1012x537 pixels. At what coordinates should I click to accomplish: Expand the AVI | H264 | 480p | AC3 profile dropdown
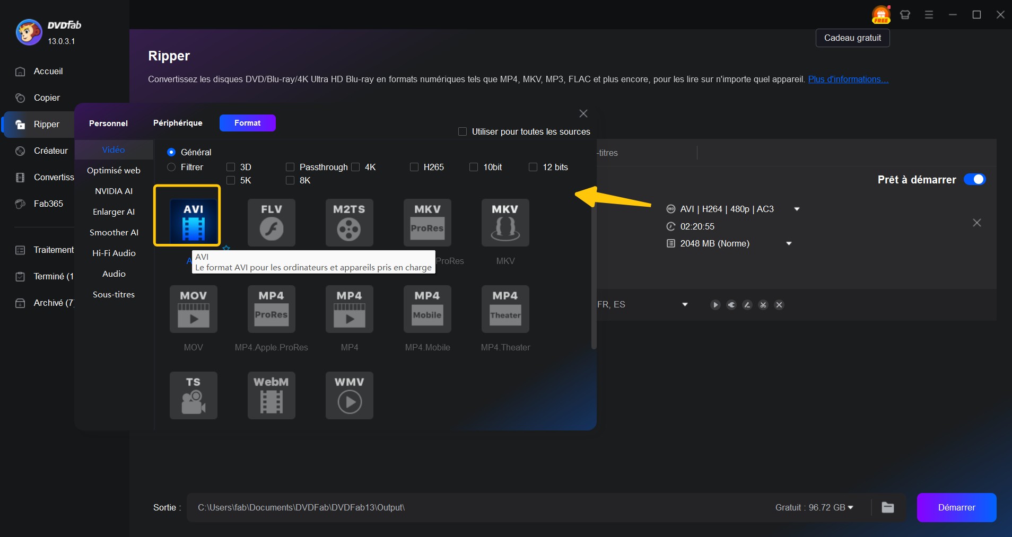click(x=796, y=209)
